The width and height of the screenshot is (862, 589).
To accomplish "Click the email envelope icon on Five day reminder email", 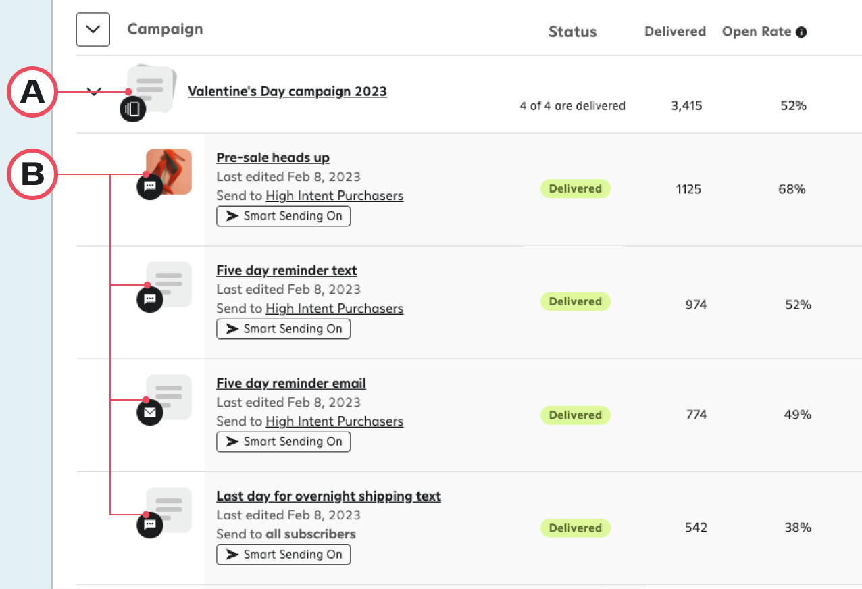I will pyautogui.click(x=149, y=412).
